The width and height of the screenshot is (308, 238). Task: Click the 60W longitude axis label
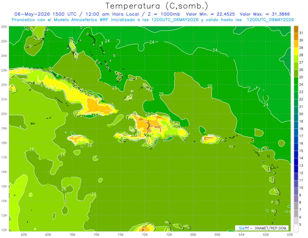point(290,234)
